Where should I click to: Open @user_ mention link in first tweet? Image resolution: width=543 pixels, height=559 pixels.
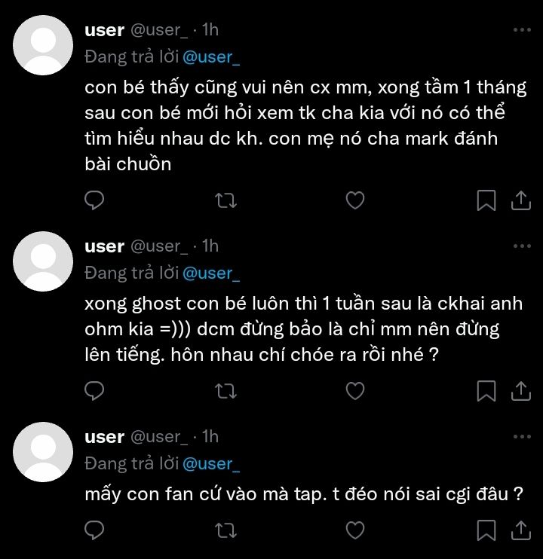point(211,57)
